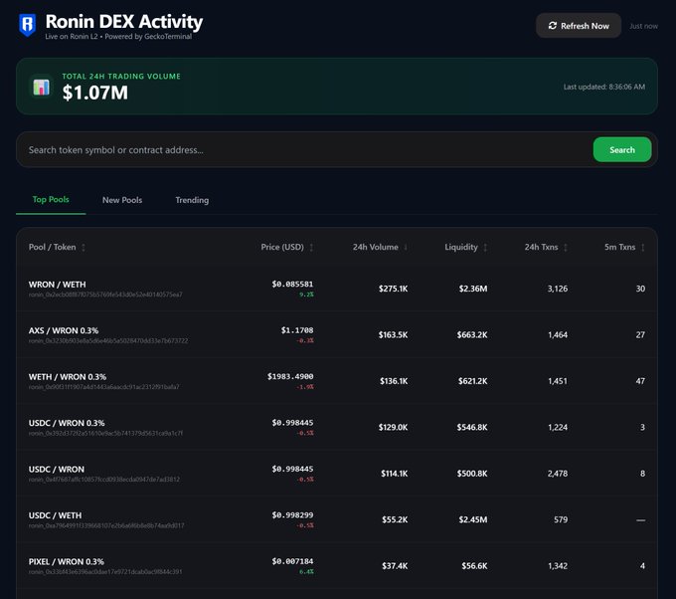
Task: Click the Ronin DEX Activity title
Action: 123,22
